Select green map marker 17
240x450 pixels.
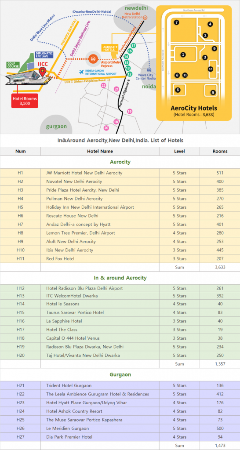click(133, 46)
